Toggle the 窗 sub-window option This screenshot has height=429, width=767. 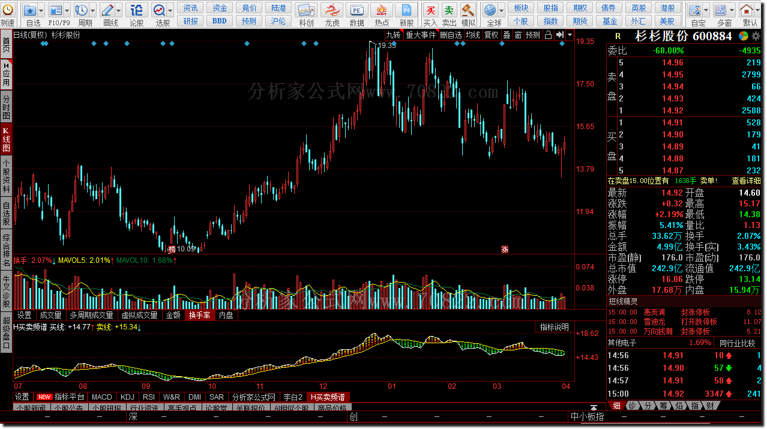coord(518,35)
